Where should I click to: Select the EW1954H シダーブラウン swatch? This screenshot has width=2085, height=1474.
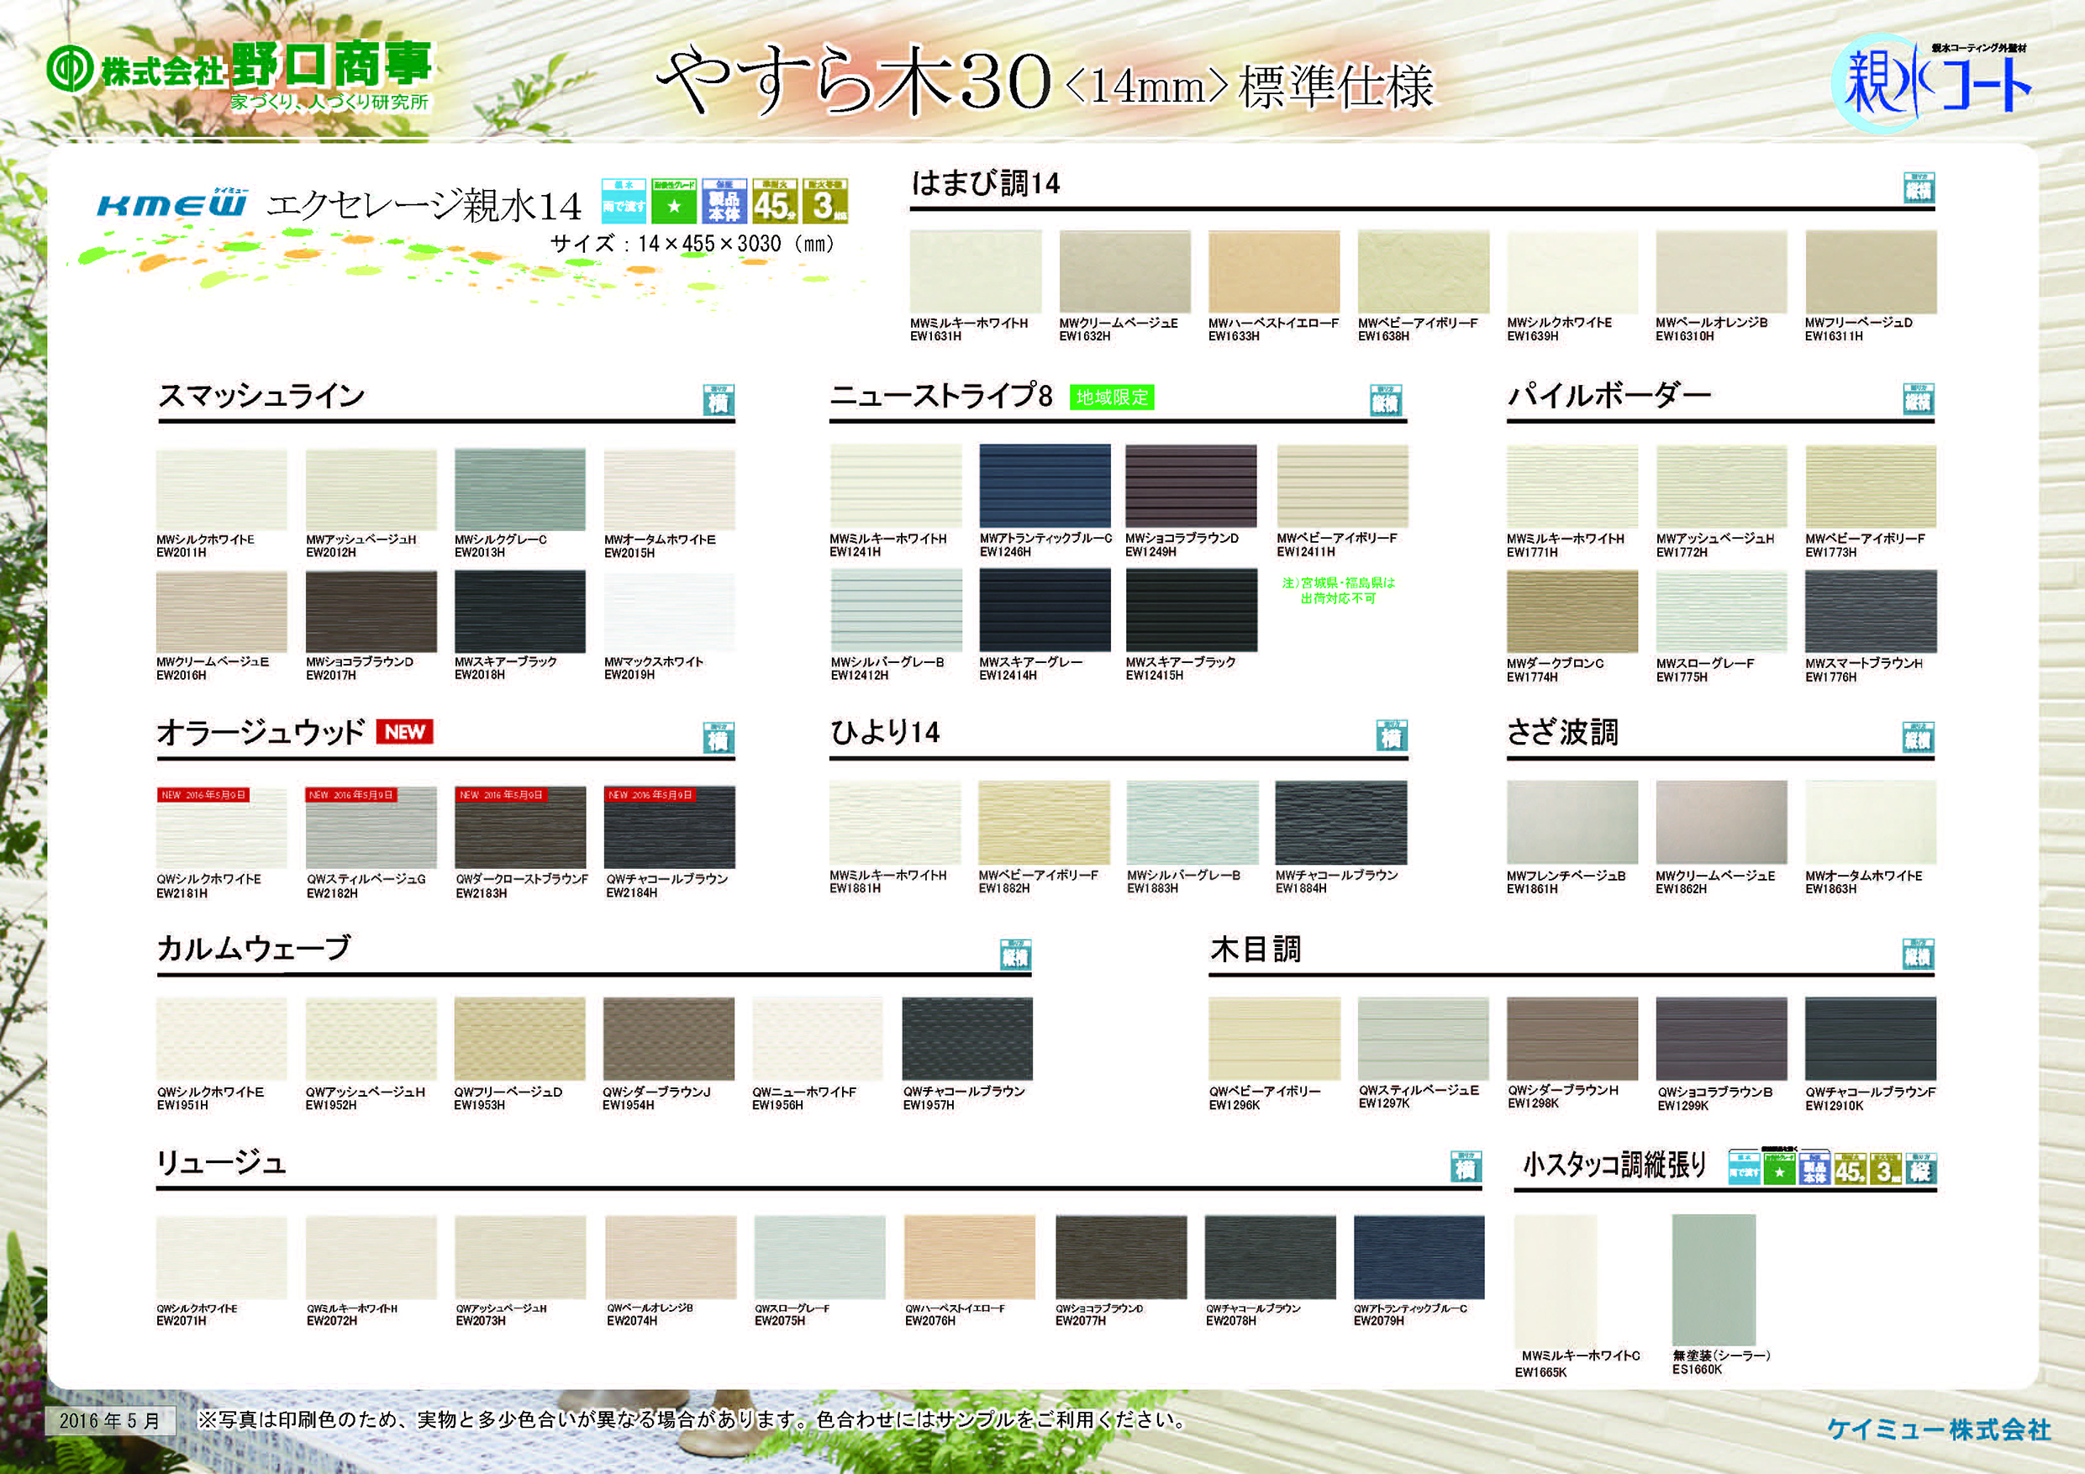[x=668, y=1039]
